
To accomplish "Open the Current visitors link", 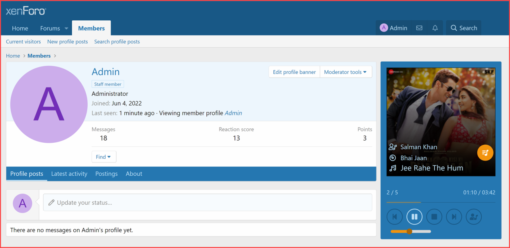I will tap(23, 42).
